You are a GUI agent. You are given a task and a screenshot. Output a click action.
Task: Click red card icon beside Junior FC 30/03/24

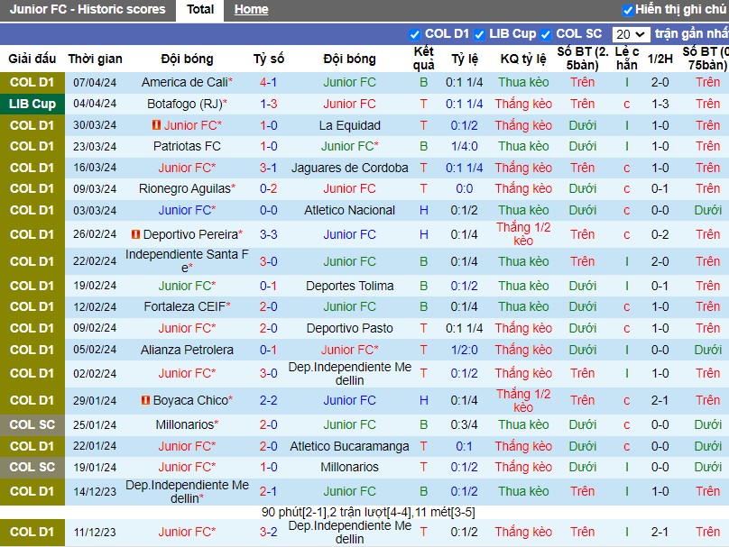(x=157, y=125)
